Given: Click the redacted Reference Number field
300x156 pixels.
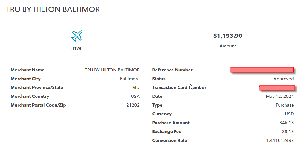Looking at the screenshot, I should tap(262, 70).
